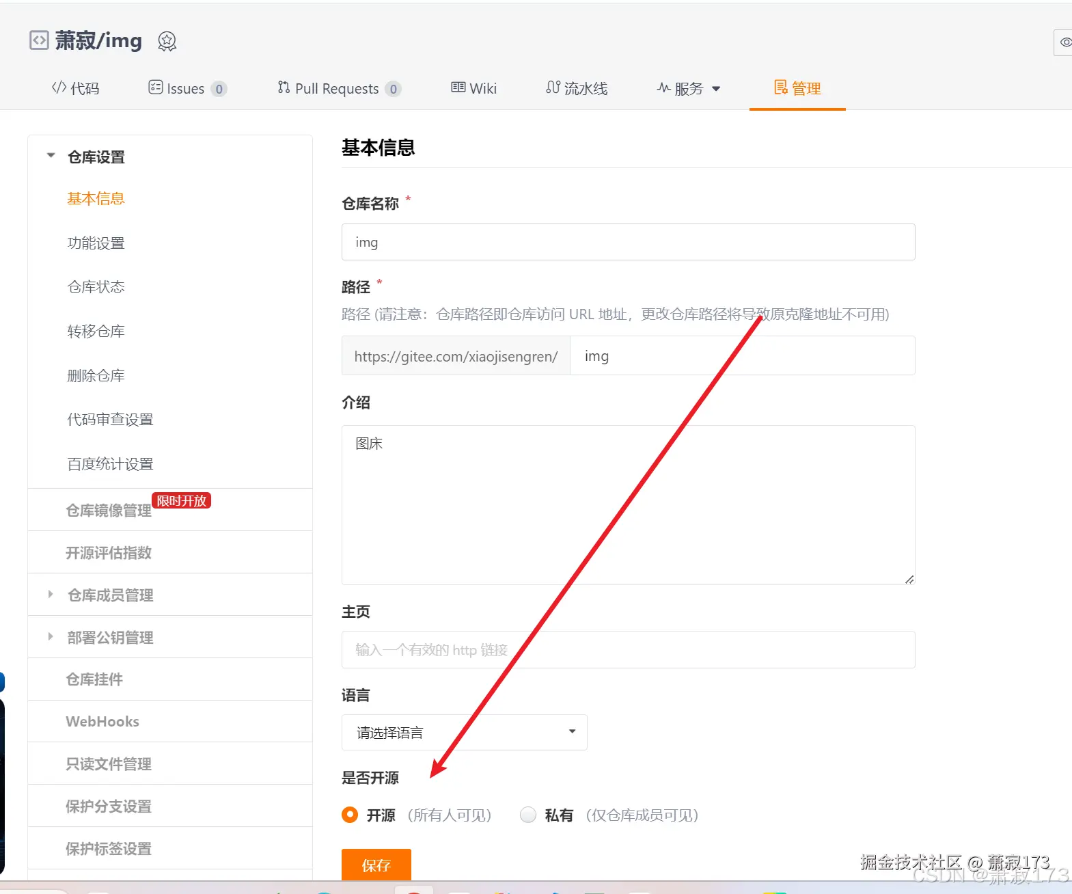Open 仓库镜像管理 menu item

click(x=109, y=511)
